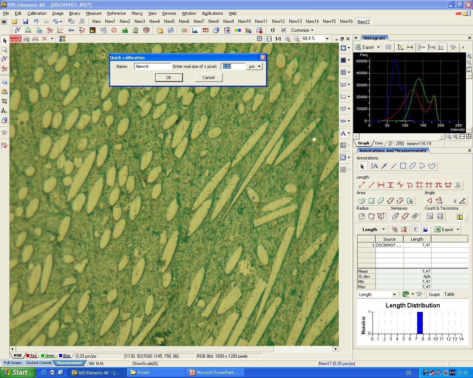The width and height of the screenshot is (473, 378).
Task: Switch to Prosek folder in taskbar
Action: point(156,372)
